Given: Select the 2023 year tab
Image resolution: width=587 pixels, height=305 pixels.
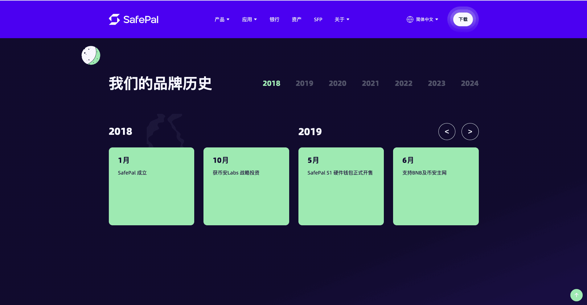Looking at the screenshot, I should pos(437,83).
